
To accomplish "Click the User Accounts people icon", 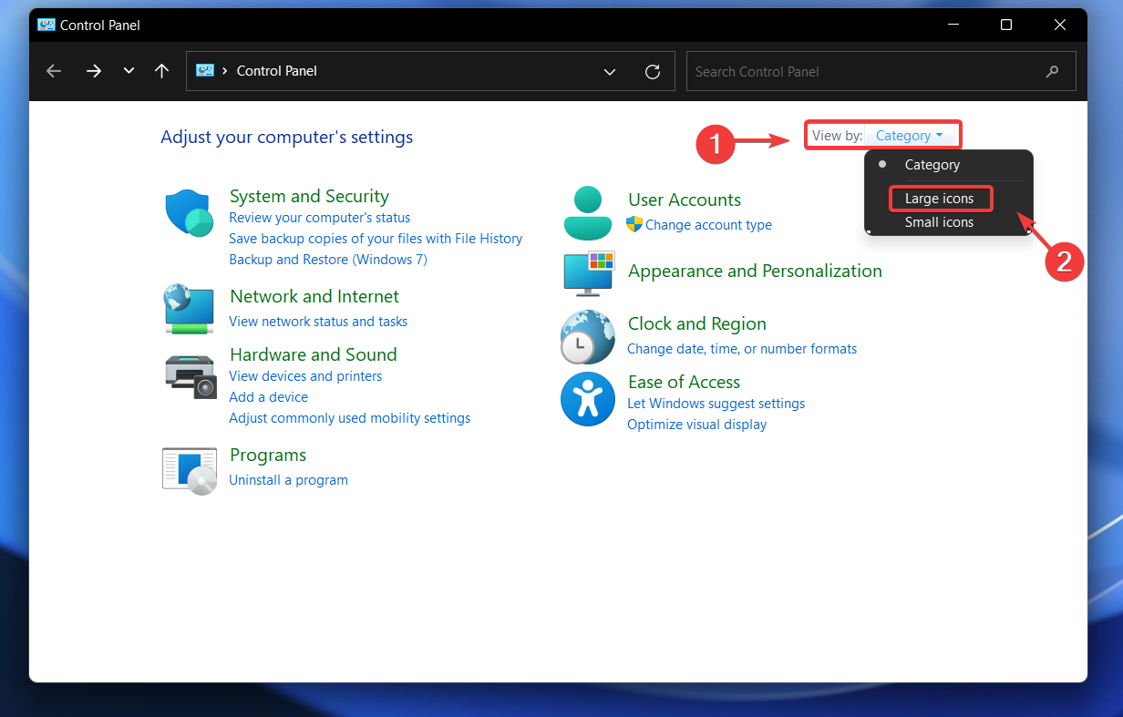I will click(x=588, y=211).
